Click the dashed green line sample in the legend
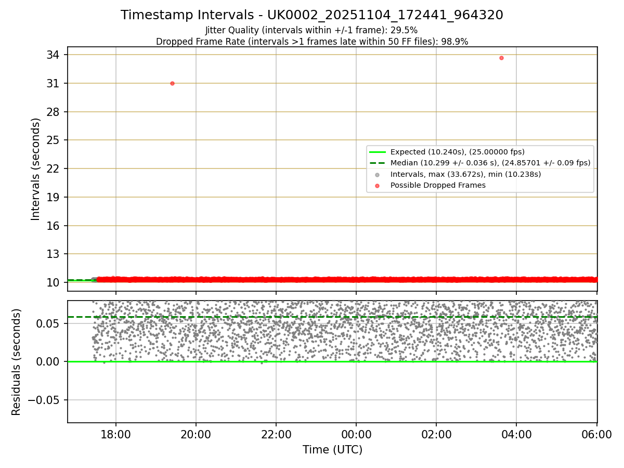This screenshot has width=624, height=468. tap(377, 163)
